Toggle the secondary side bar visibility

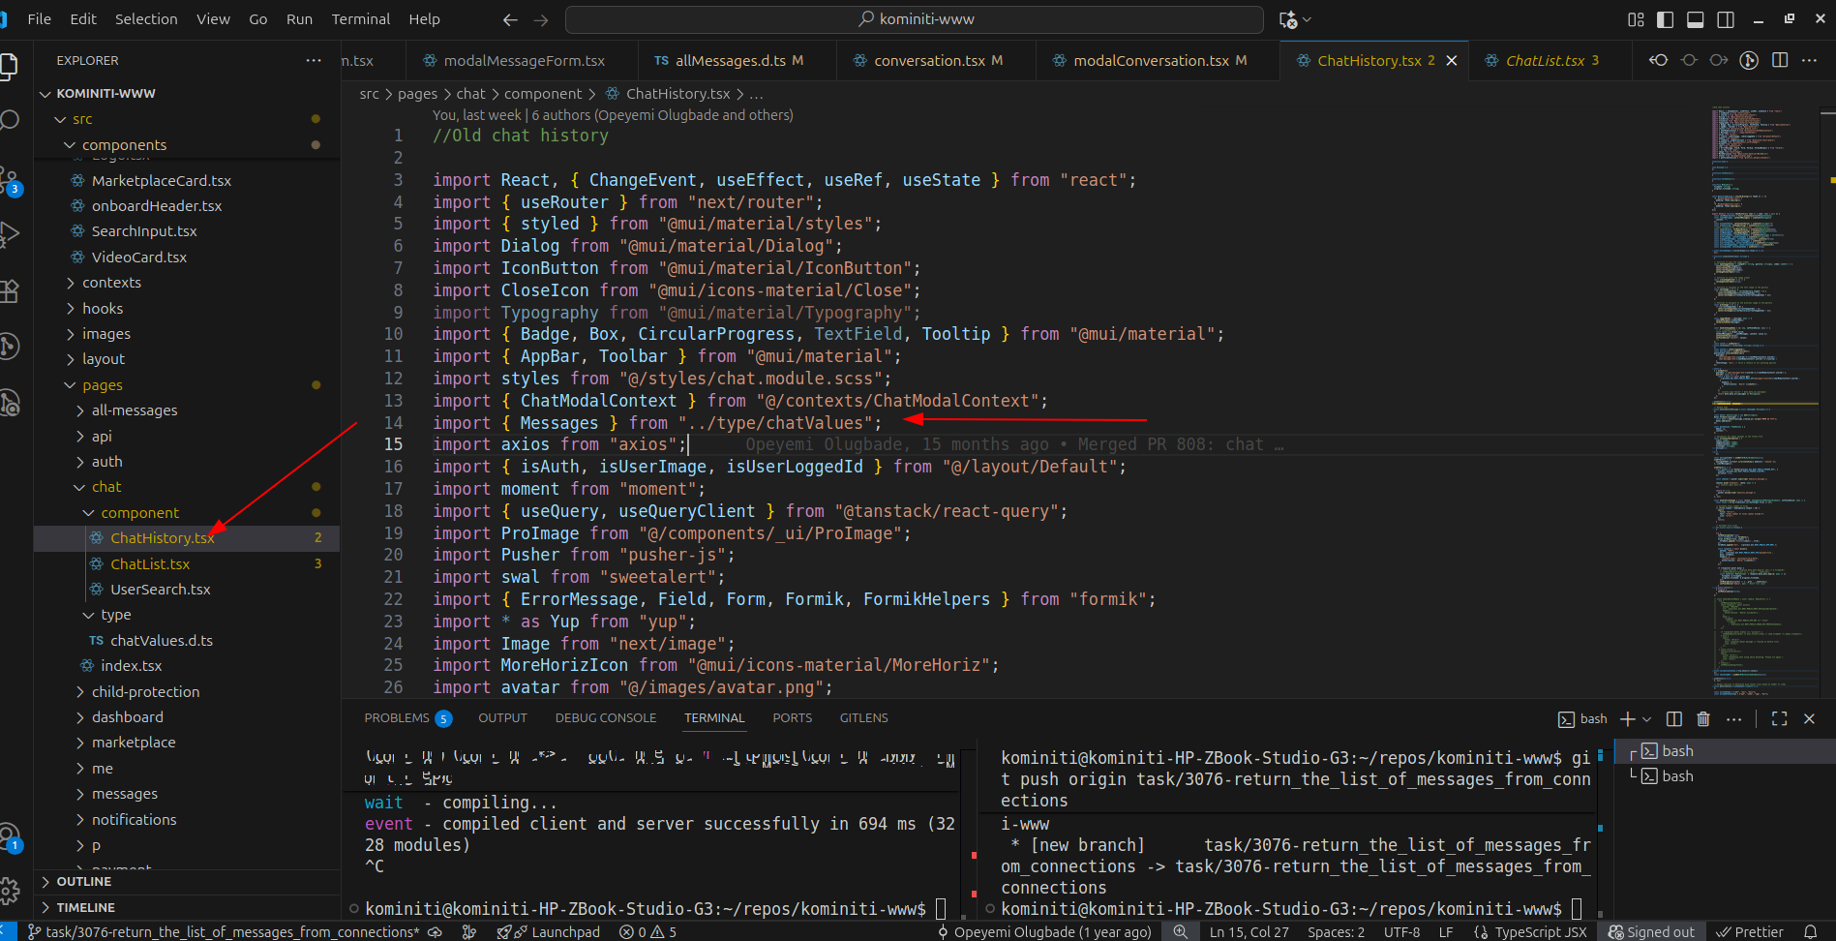tap(1726, 19)
